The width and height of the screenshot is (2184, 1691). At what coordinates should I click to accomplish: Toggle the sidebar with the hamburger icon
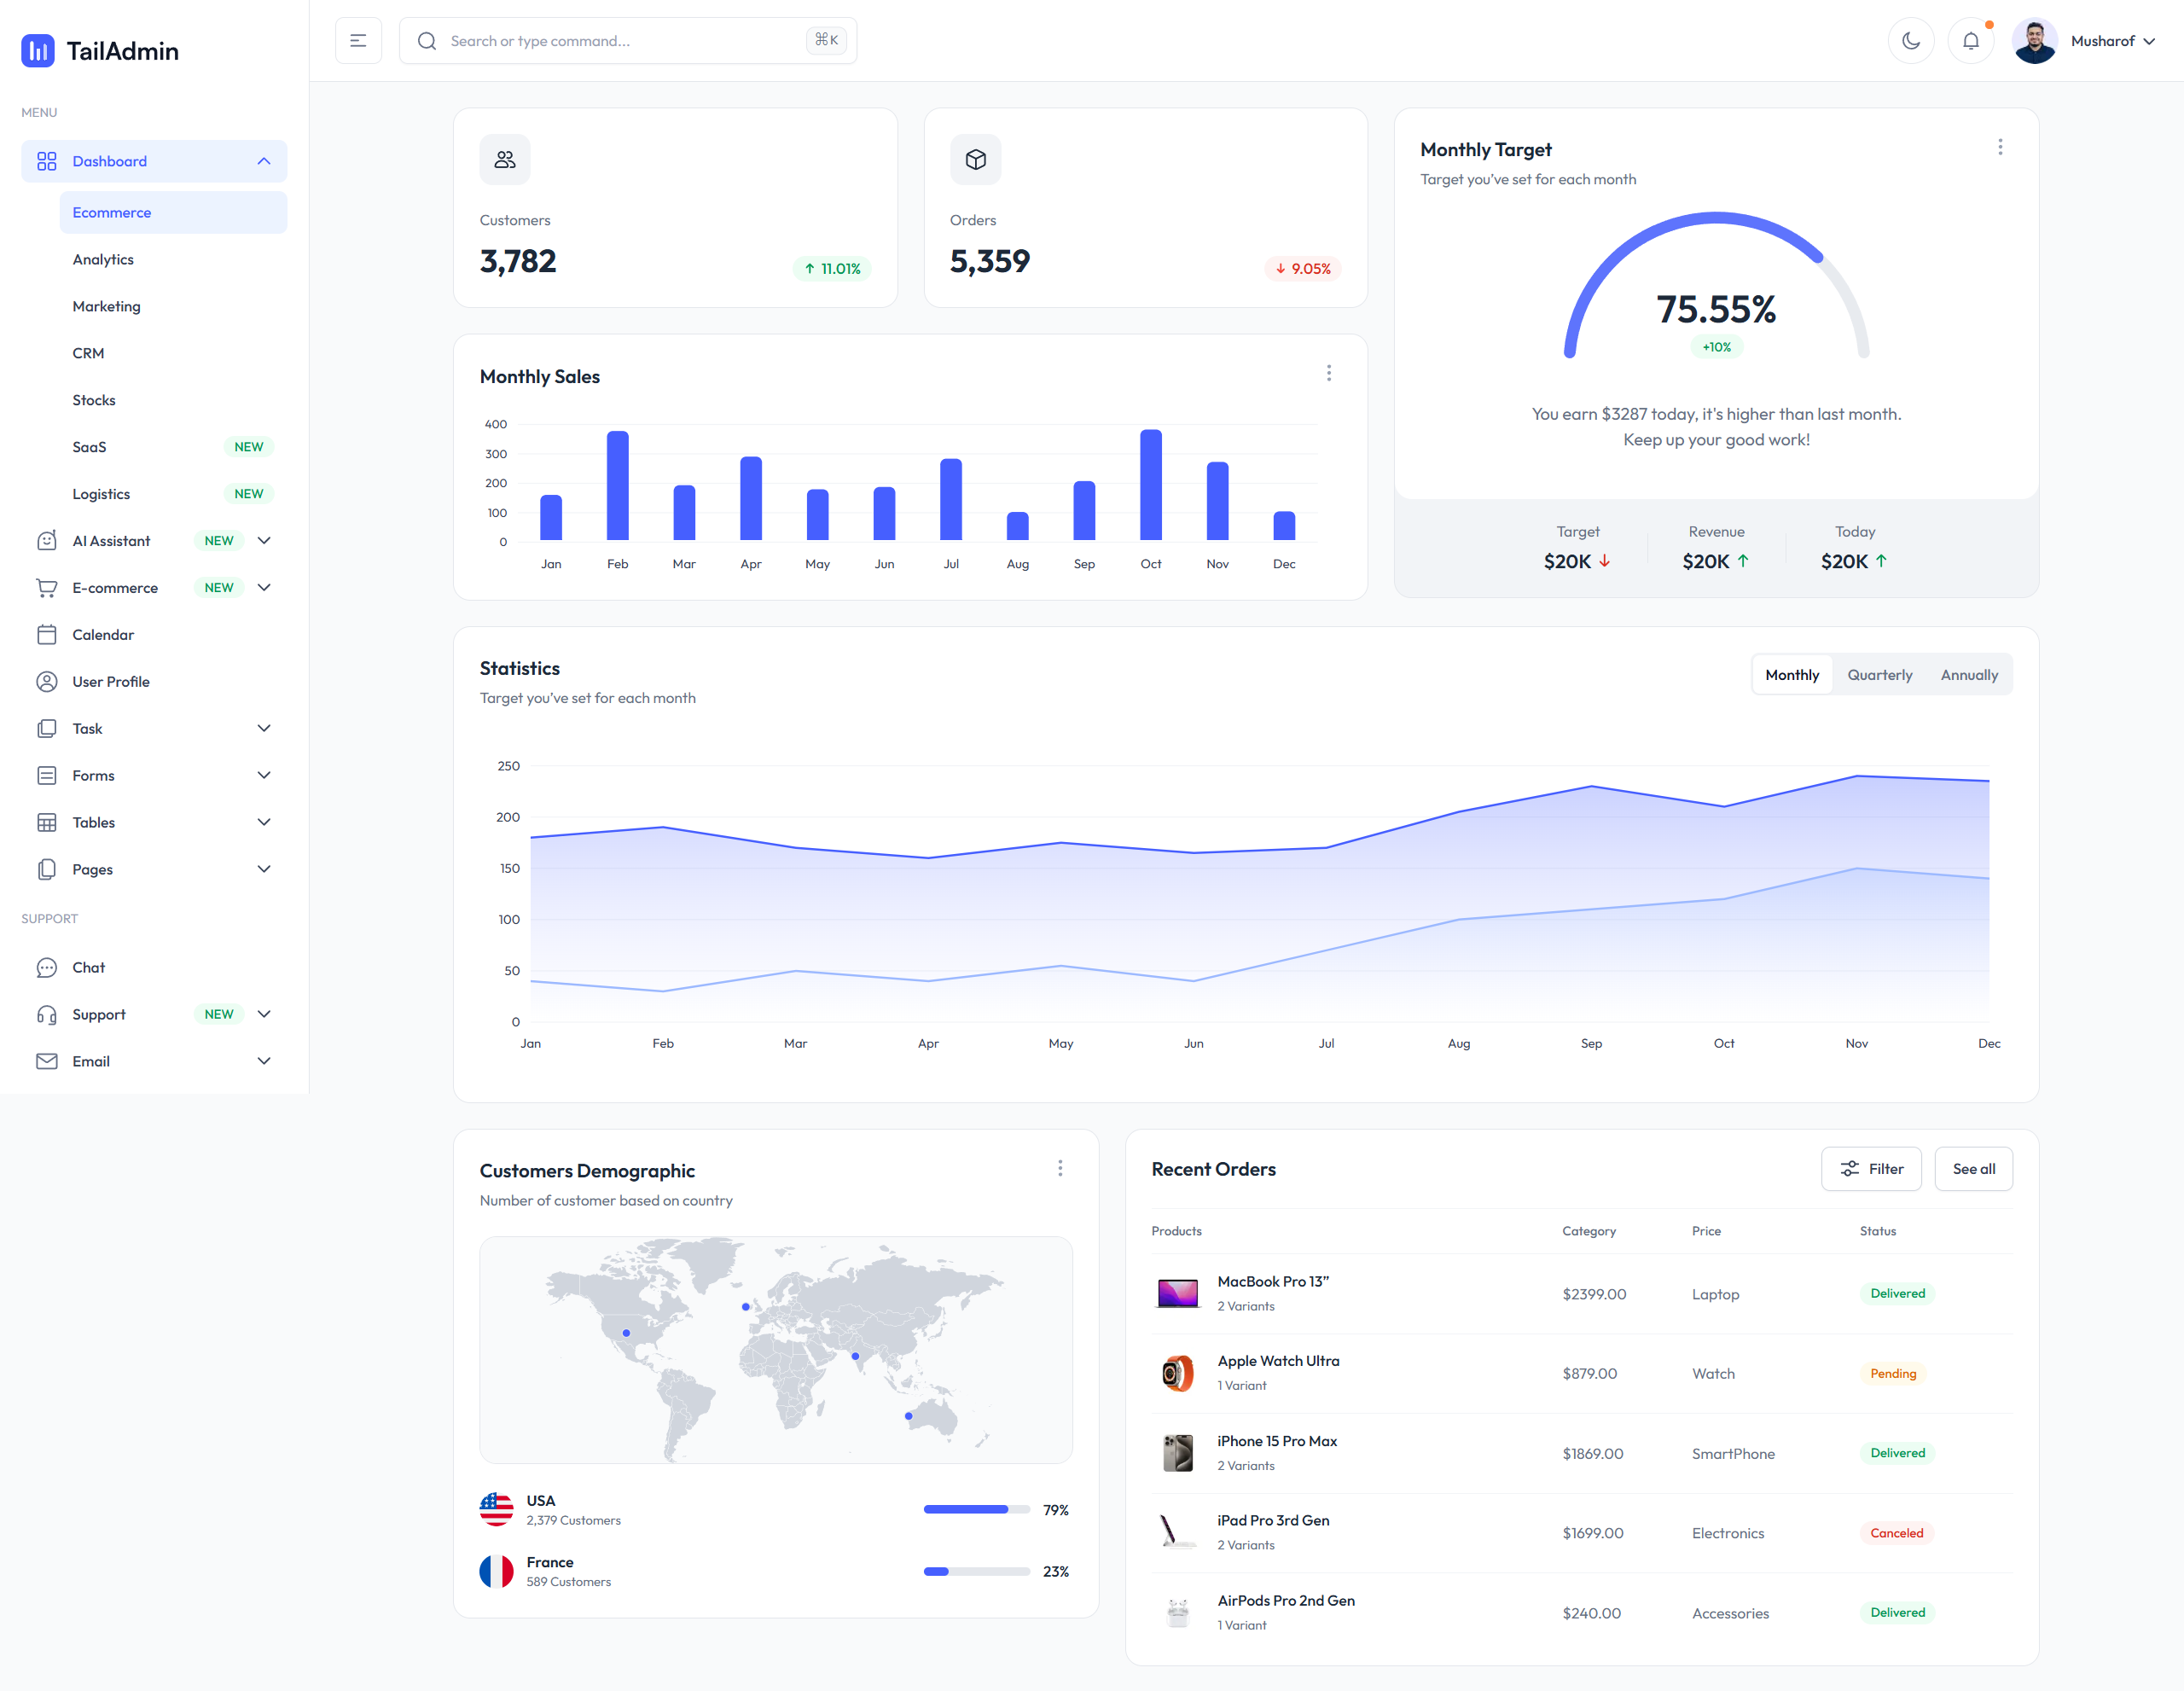[x=358, y=41]
